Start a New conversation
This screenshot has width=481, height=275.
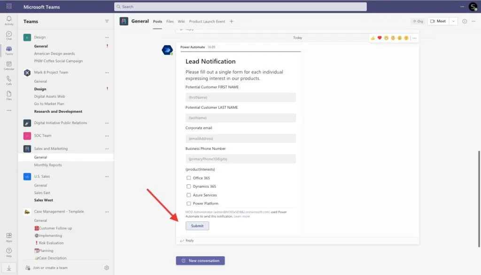pyautogui.click(x=200, y=260)
